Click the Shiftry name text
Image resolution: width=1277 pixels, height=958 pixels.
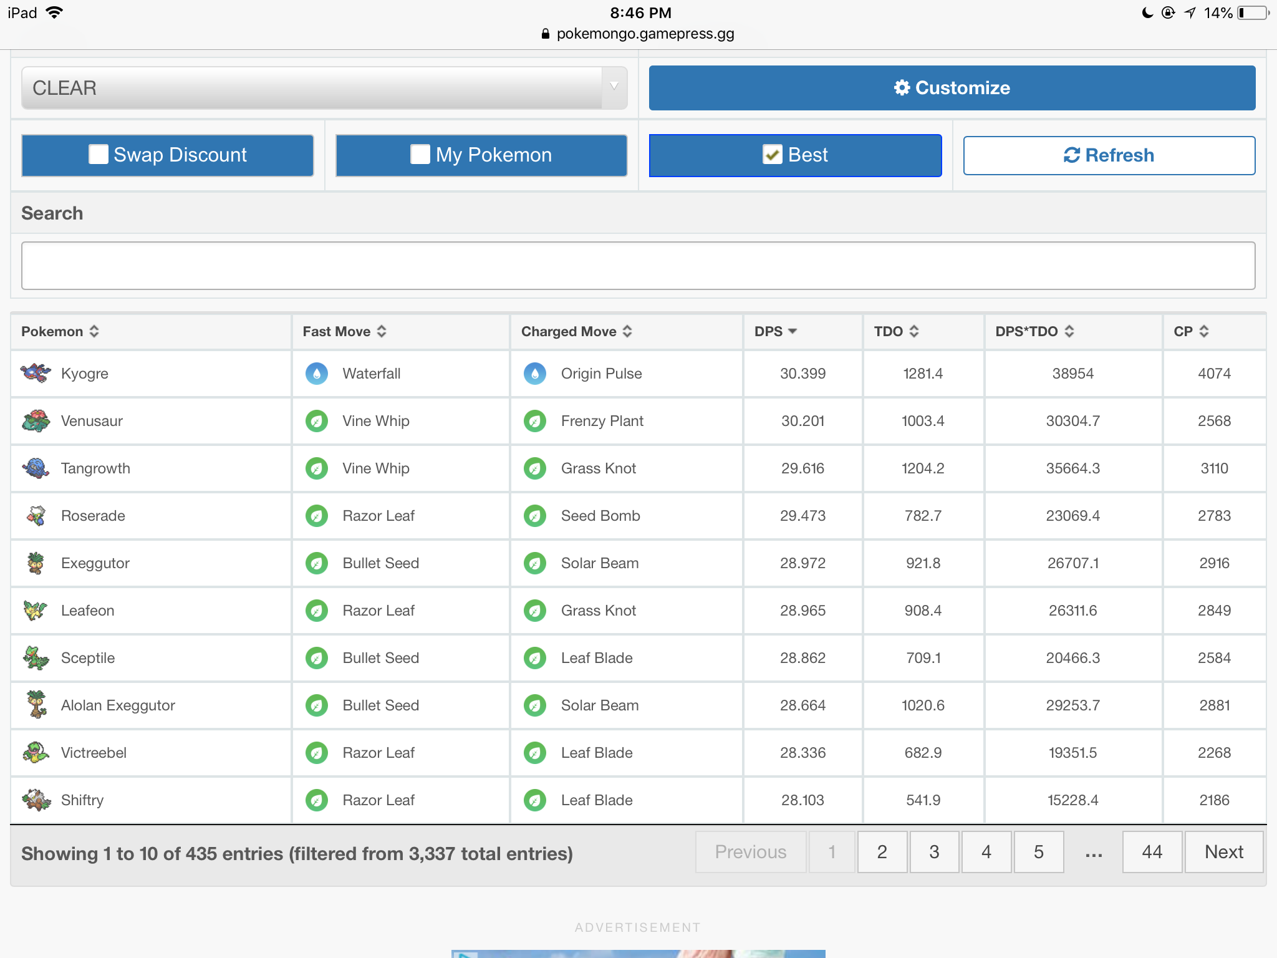pyautogui.click(x=82, y=800)
